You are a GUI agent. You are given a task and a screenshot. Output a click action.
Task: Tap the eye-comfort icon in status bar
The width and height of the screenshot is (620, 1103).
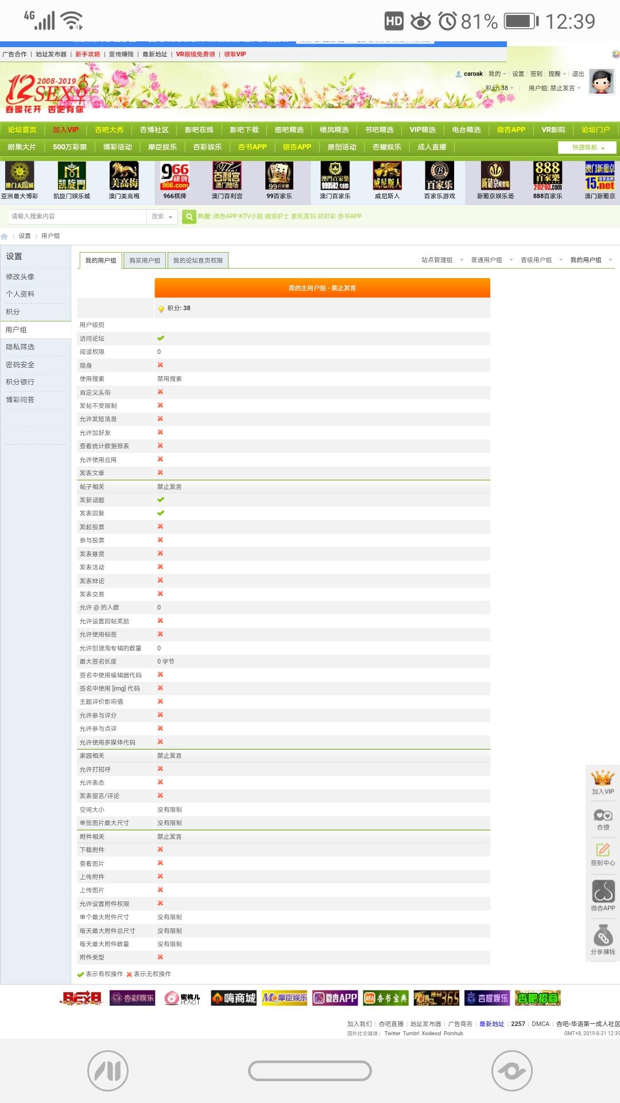coord(421,22)
